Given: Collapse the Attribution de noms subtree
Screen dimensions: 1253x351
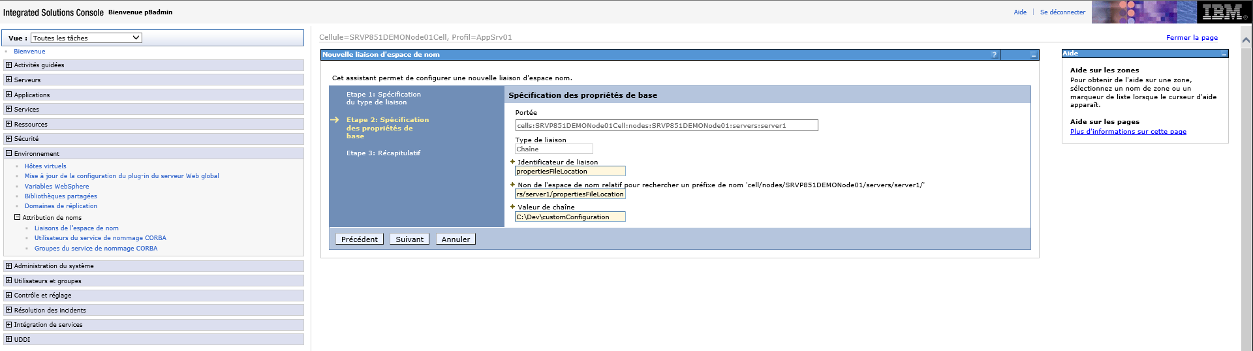Looking at the screenshot, I should (x=18, y=217).
